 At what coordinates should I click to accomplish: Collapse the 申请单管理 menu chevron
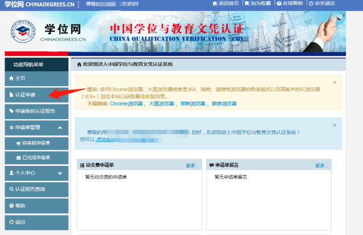[60, 128]
